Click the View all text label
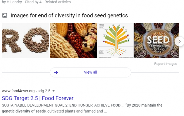 coord(90,72)
